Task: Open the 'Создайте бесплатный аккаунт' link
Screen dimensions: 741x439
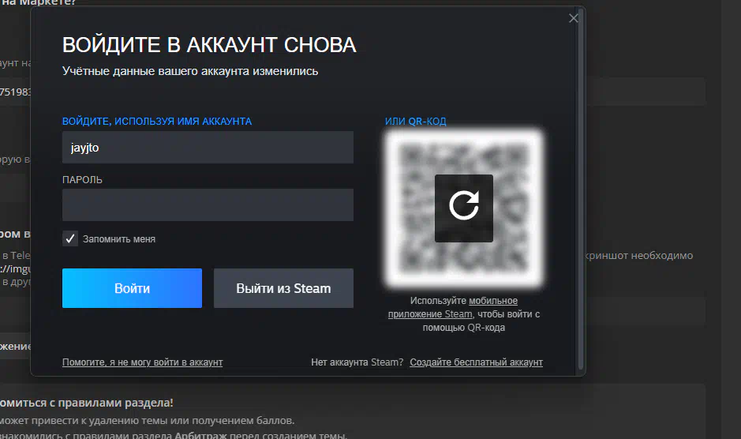Action: point(476,362)
